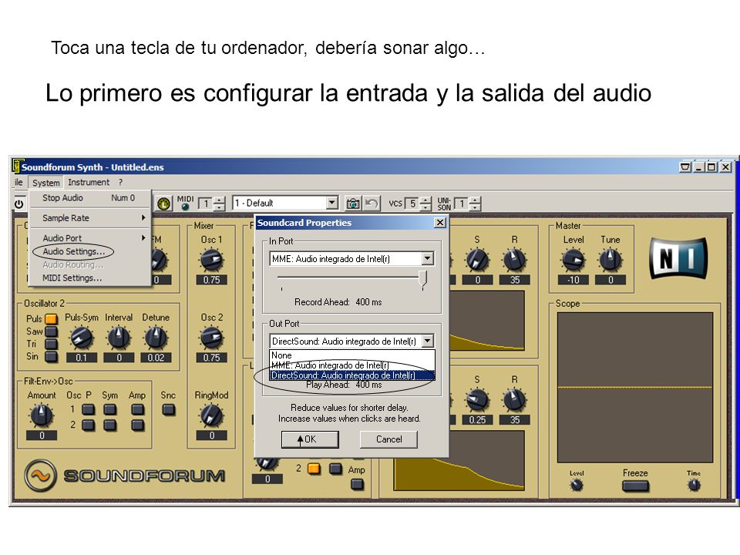This screenshot has height=555, width=740.
Task: Adjust the Scope Level small knob
Action: coord(577,485)
